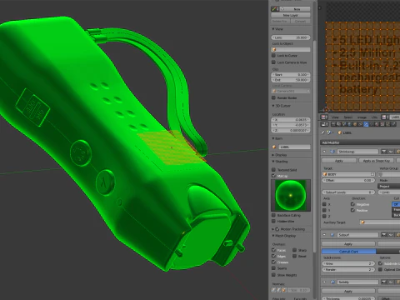Click Apply as Shape Key button
The image size is (400, 300).
[376, 161]
